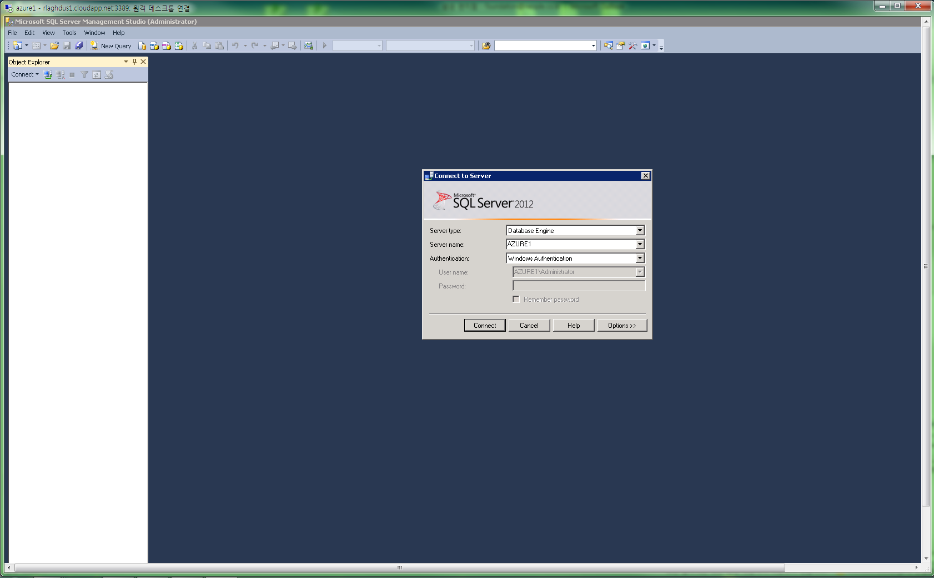Click the Filter funnel icon in Object Explorer
Screen dimensions: 934x578
[84, 74]
